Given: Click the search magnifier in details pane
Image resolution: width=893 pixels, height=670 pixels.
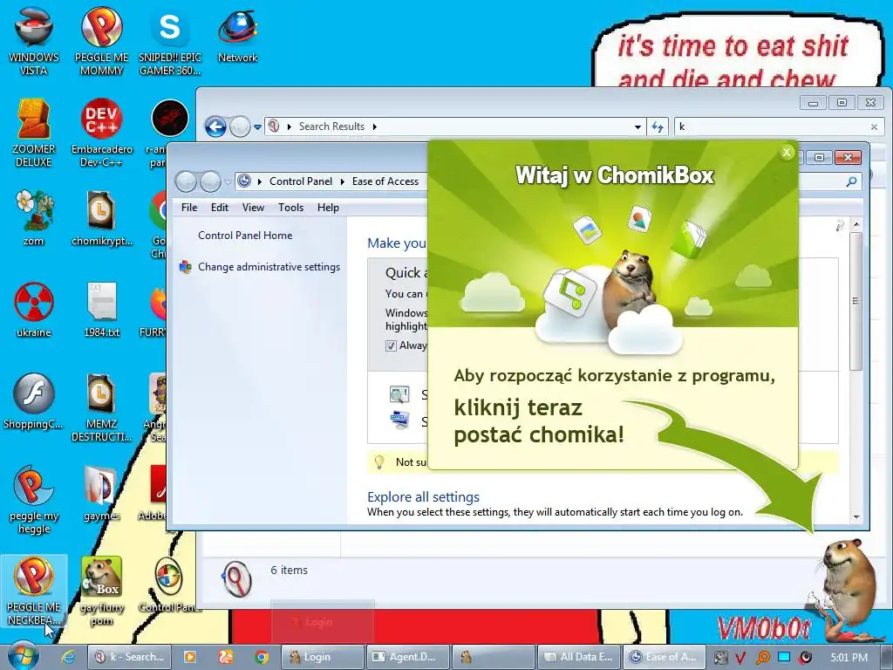Looking at the screenshot, I should (x=237, y=579).
